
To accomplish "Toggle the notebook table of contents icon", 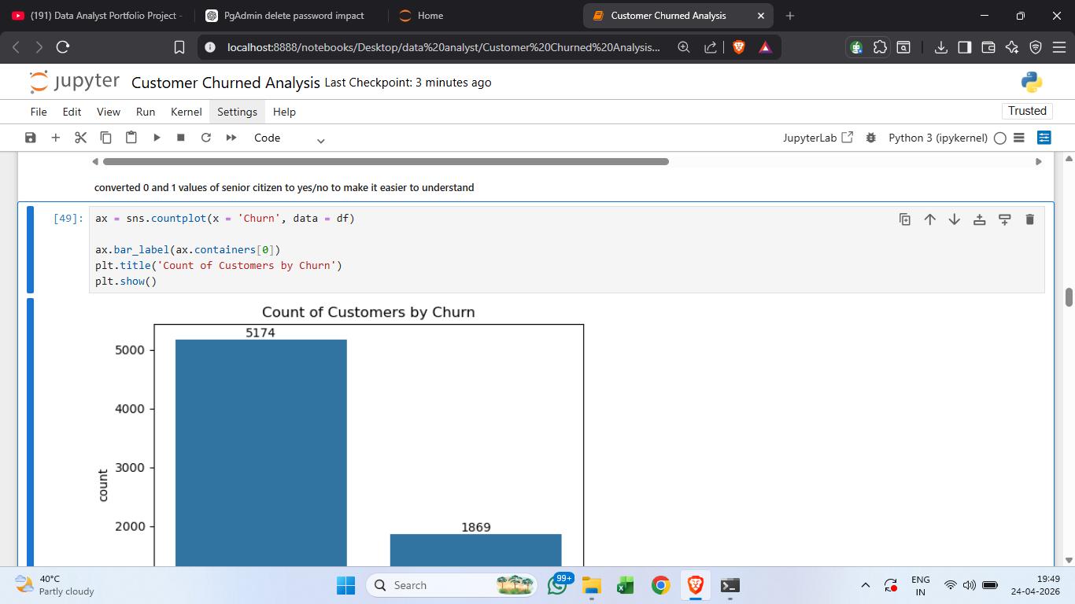I will coord(1019,138).
